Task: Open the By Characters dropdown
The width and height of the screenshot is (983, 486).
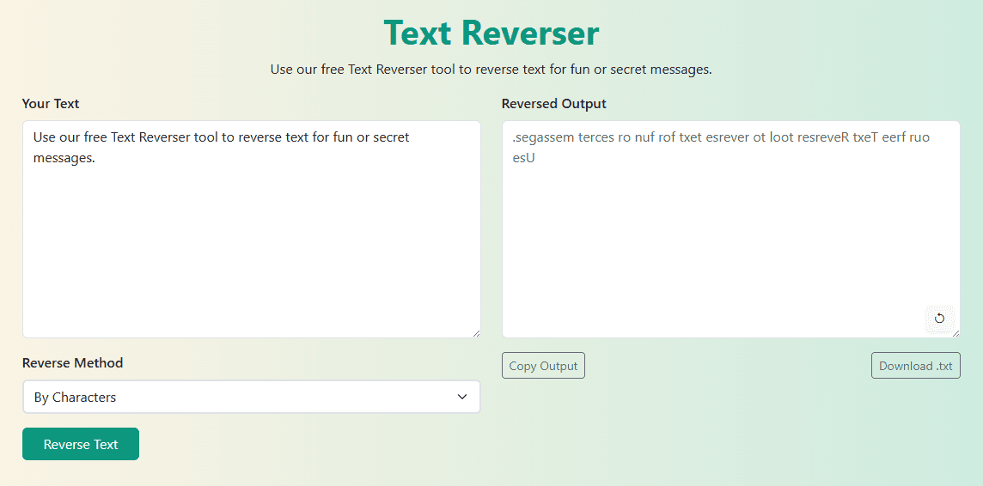Action: point(251,397)
